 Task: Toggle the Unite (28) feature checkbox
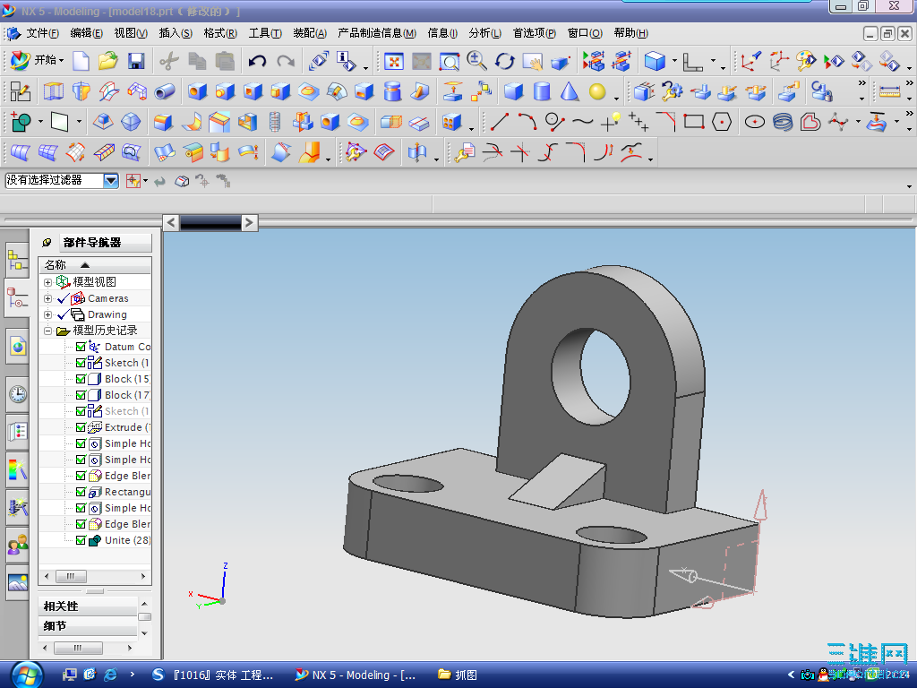[x=81, y=540]
